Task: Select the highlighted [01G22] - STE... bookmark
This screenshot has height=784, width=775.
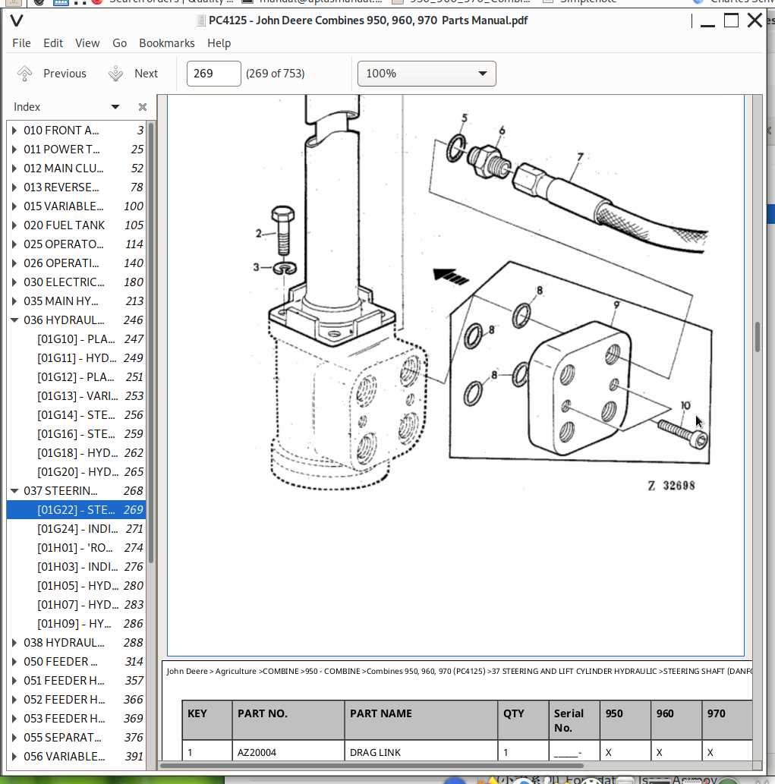Action: click(77, 510)
